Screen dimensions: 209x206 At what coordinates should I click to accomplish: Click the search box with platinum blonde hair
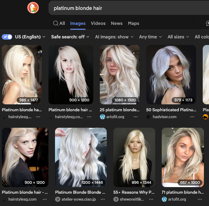(x=129, y=8)
